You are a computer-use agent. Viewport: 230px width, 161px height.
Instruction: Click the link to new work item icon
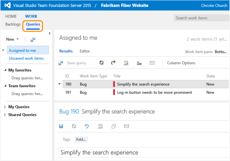click(x=139, y=63)
